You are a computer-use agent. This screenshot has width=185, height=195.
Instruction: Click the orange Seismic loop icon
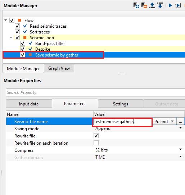coord(25,37)
